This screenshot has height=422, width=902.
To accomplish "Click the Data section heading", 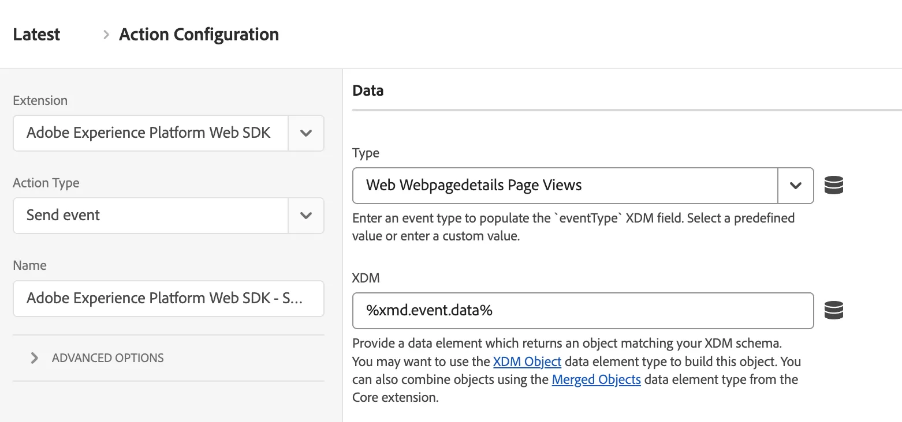I will coord(368,91).
